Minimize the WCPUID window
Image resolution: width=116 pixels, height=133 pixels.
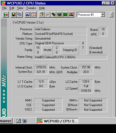pos(104,3)
